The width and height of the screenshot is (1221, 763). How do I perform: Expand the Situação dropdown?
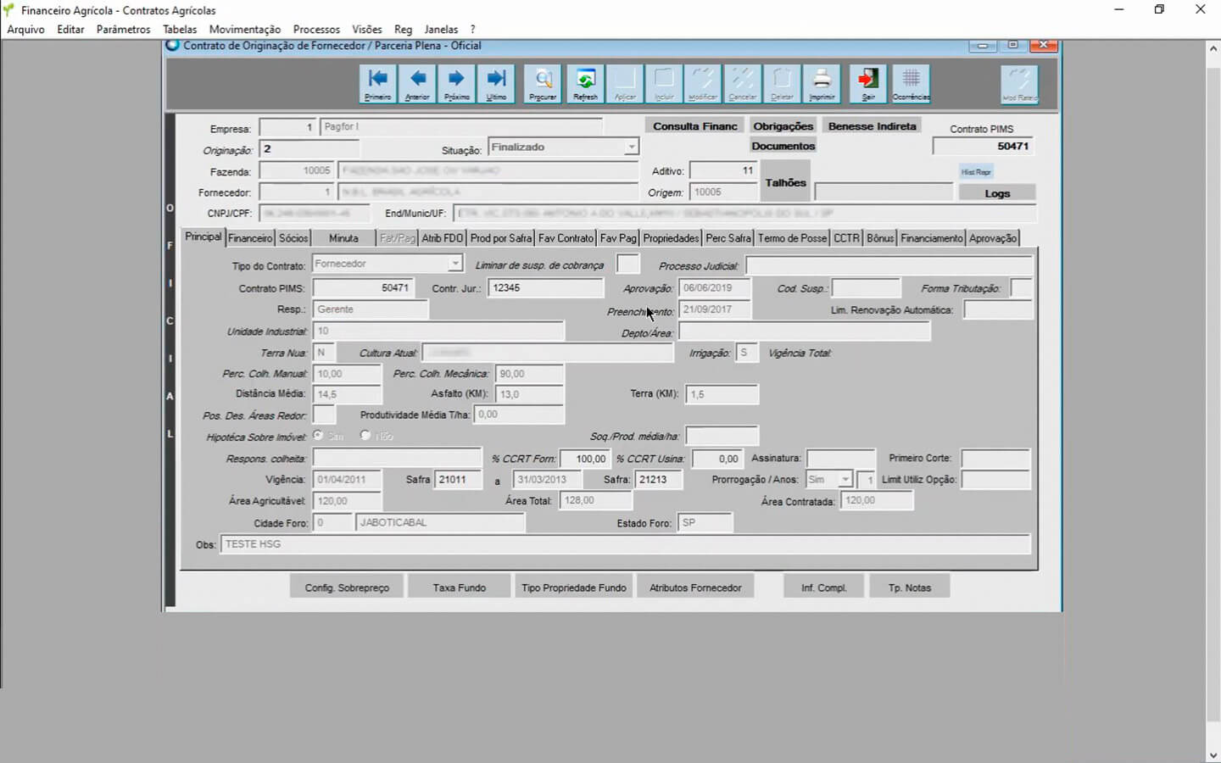point(631,148)
